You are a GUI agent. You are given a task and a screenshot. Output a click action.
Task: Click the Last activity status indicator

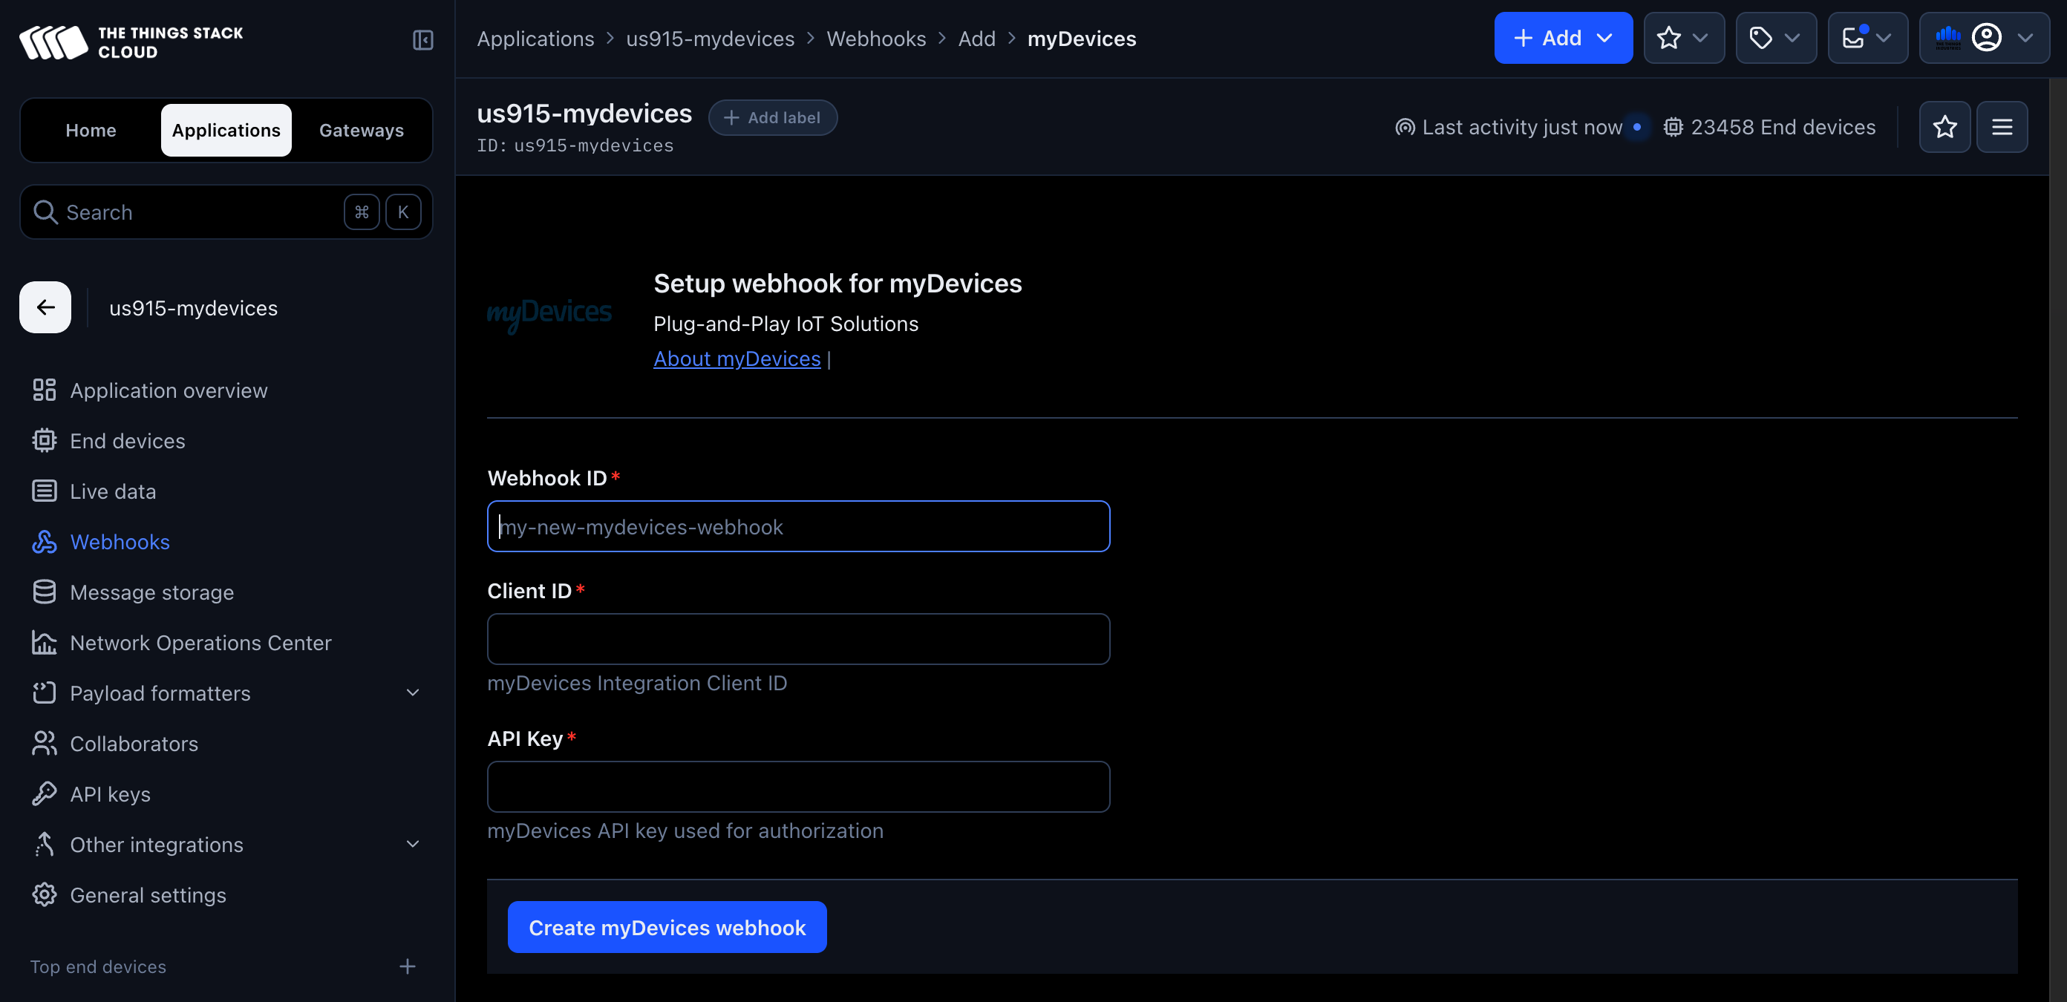pos(1521,127)
